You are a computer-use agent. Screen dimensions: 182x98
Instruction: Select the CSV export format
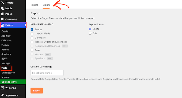point(90,33)
